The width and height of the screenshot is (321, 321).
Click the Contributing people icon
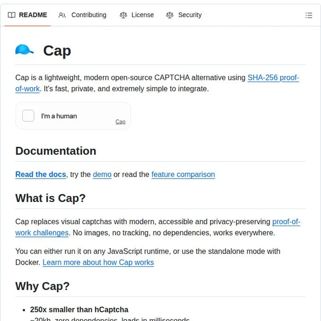click(62, 15)
